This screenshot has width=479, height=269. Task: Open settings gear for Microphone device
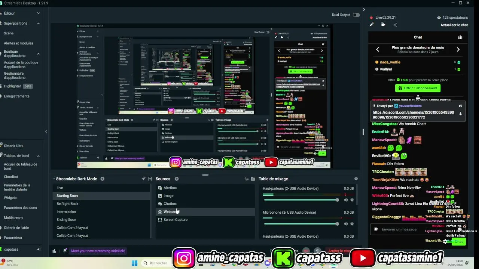352,224
